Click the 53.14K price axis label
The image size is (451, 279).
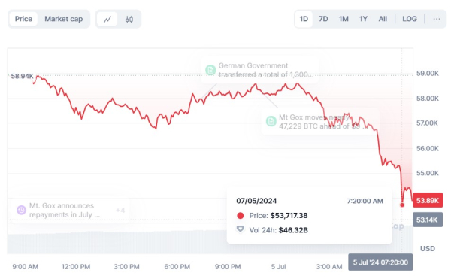click(428, 220)
